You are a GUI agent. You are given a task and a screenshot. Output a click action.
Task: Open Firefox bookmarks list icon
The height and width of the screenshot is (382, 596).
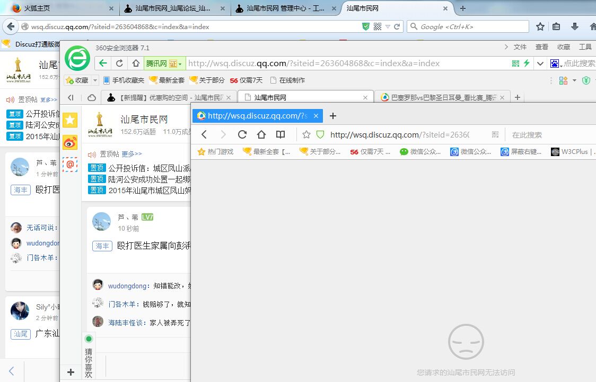[556, 26]
